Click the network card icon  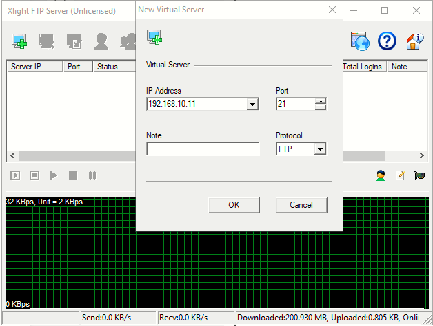pos(419,175)
